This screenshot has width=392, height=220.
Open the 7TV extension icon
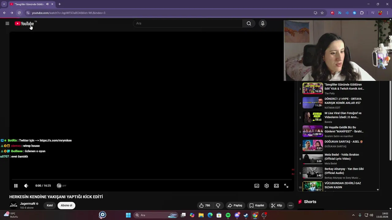pos(340,13)
